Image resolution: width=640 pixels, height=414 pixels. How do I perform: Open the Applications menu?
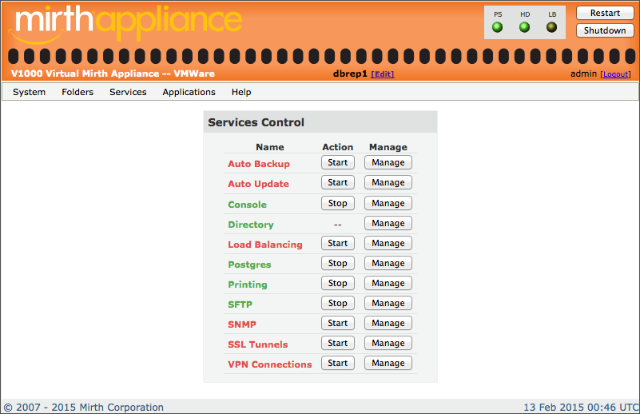189,92
